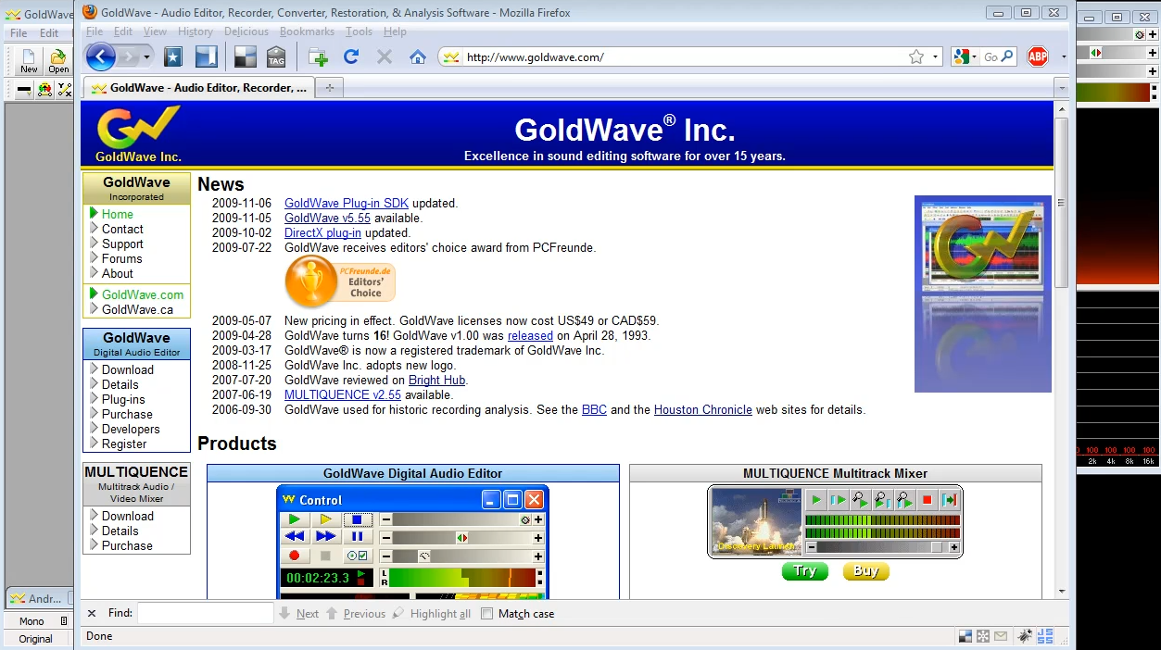Open the GoldWave v5.55 link
This screenshot has height=650, width=1161.
327,219
